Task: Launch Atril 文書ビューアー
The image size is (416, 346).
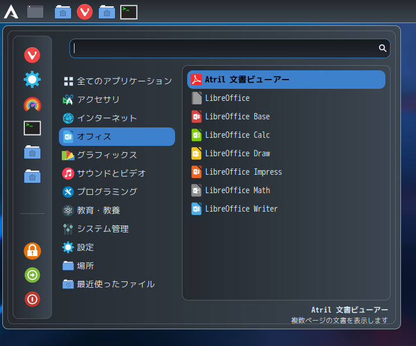Action: [x=286, y=80]
